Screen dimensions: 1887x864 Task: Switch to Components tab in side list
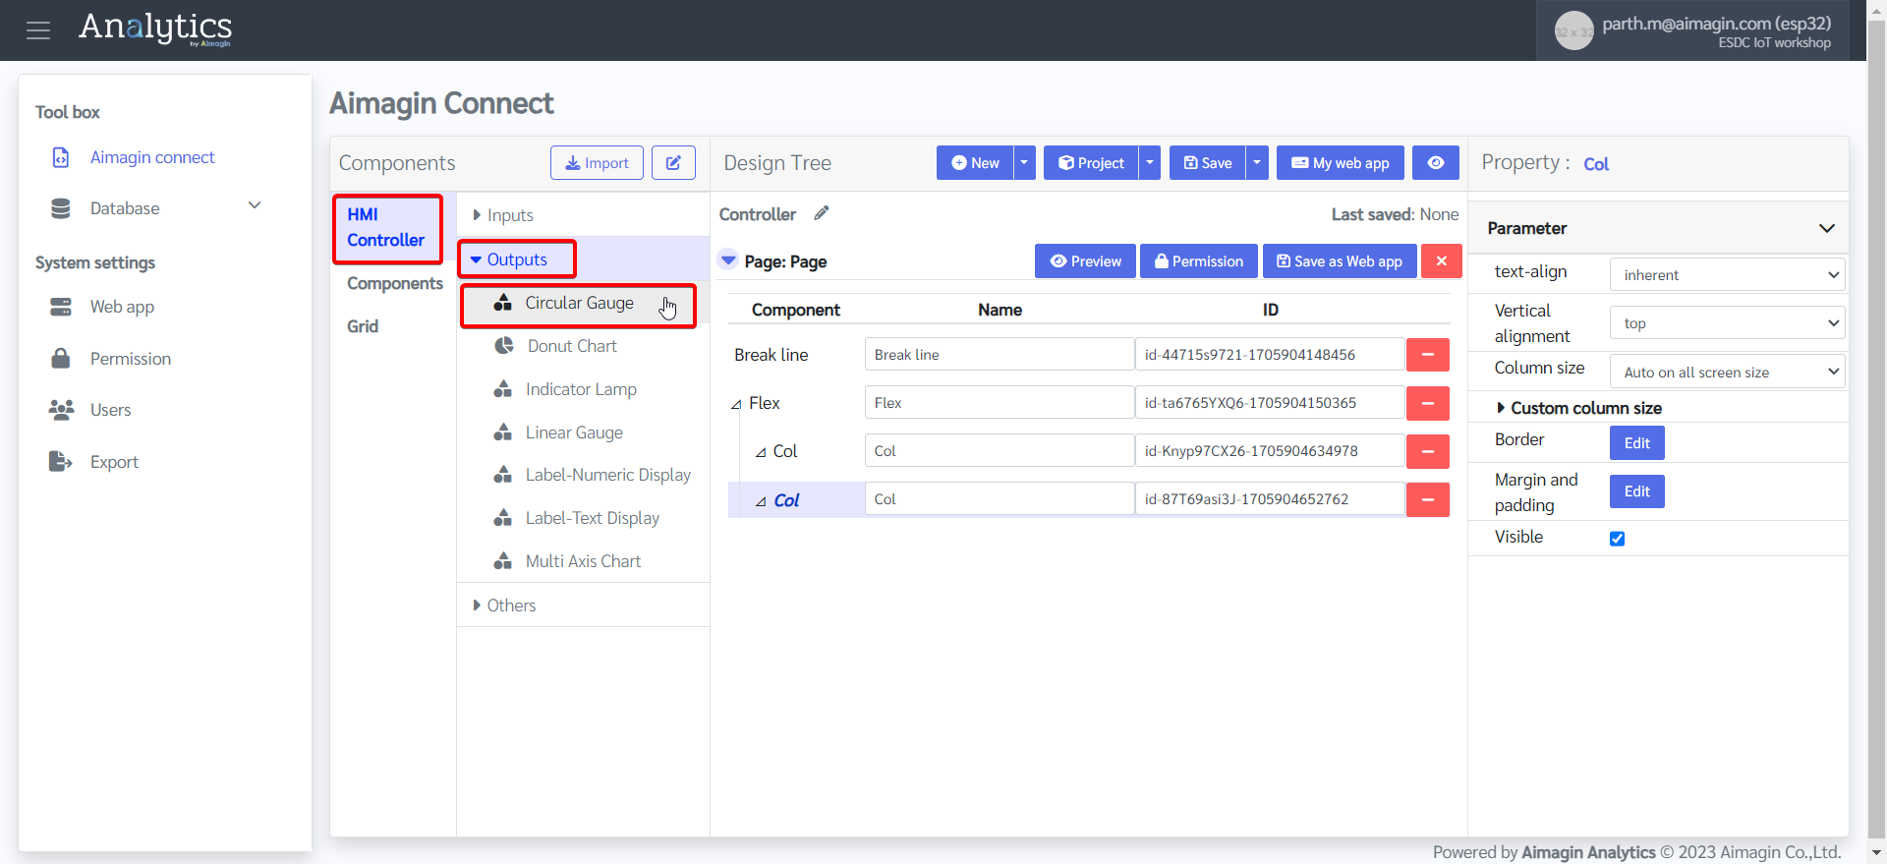394,283
